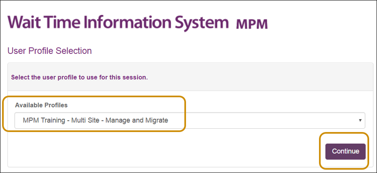The image size is (377, 173).
Task: Click the grey instruction panel header
Action: (x=188, y=77)
